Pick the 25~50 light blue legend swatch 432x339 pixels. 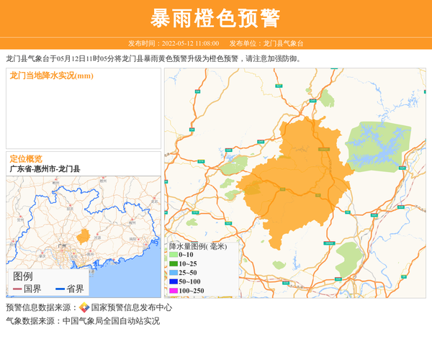pyautogui.click(x=174, y=273)
